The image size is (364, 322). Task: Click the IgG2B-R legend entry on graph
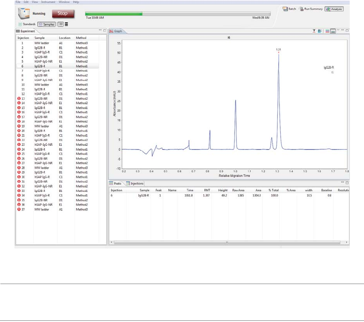(329, 68)
